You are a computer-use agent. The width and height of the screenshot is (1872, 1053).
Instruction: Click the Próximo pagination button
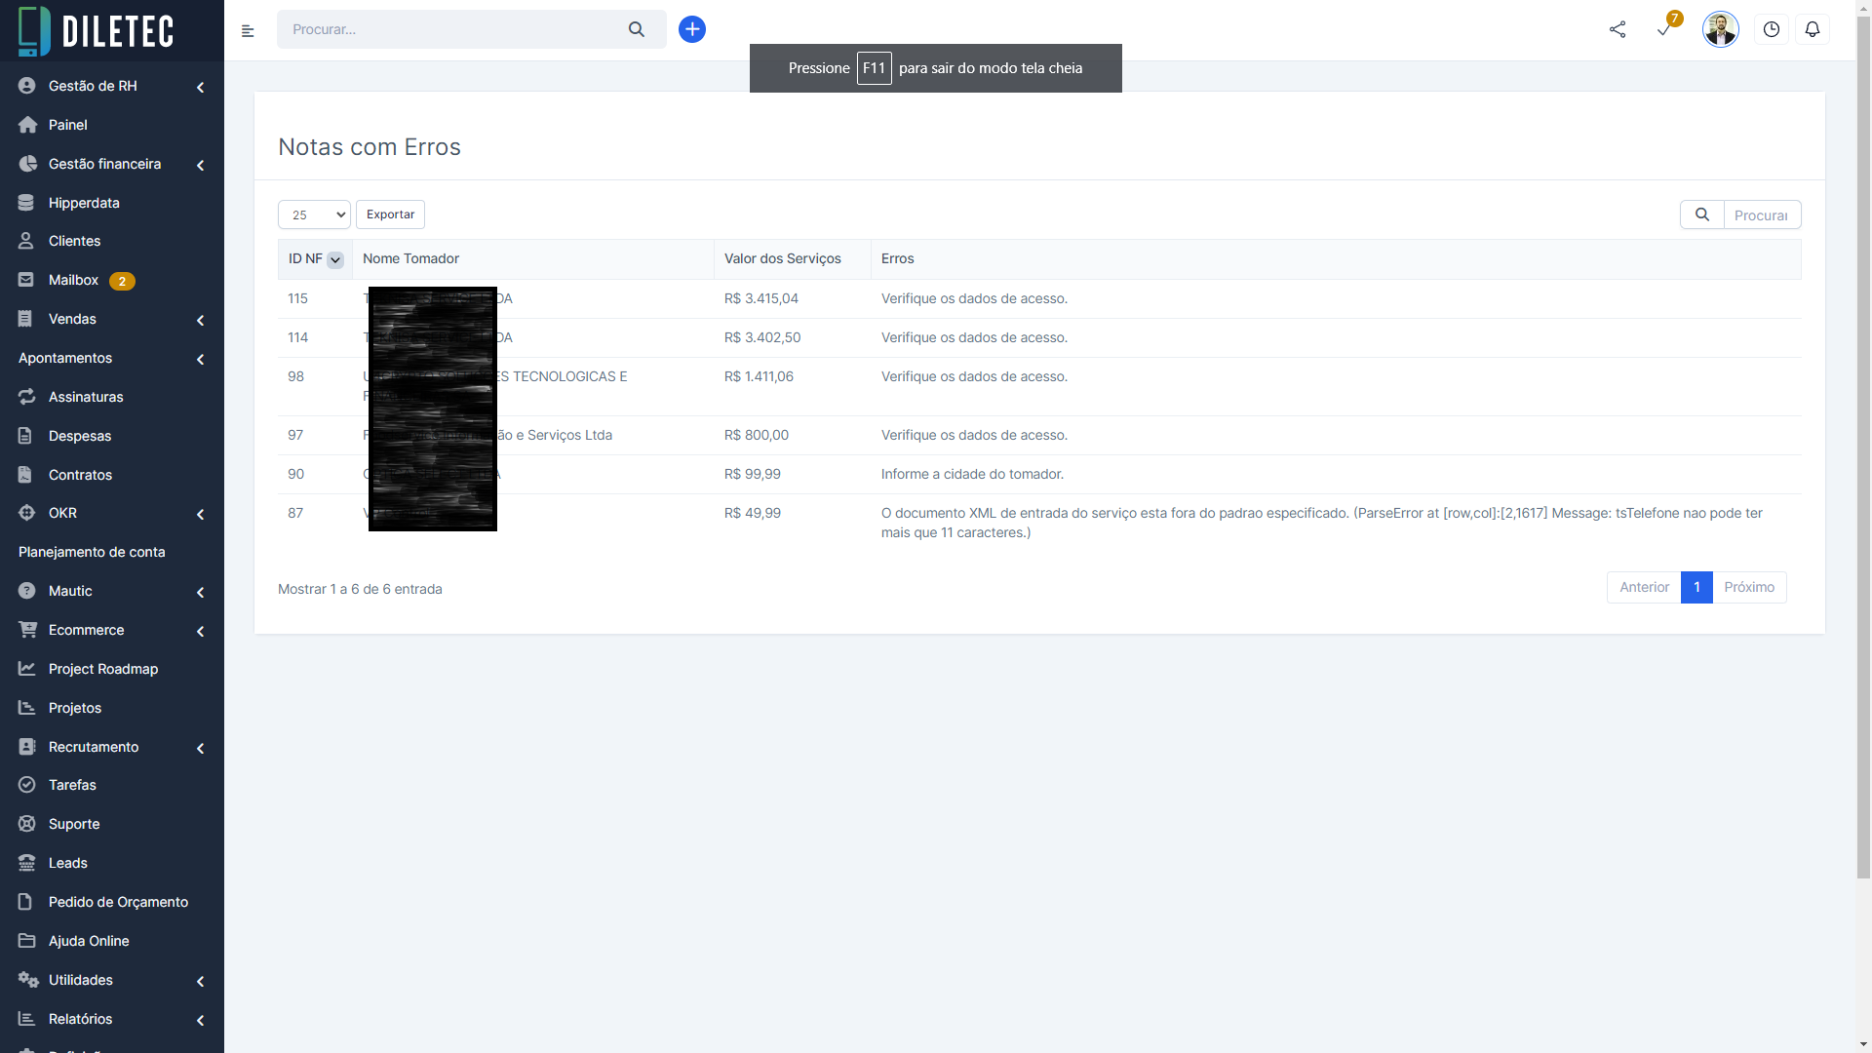pos(1749,587)
